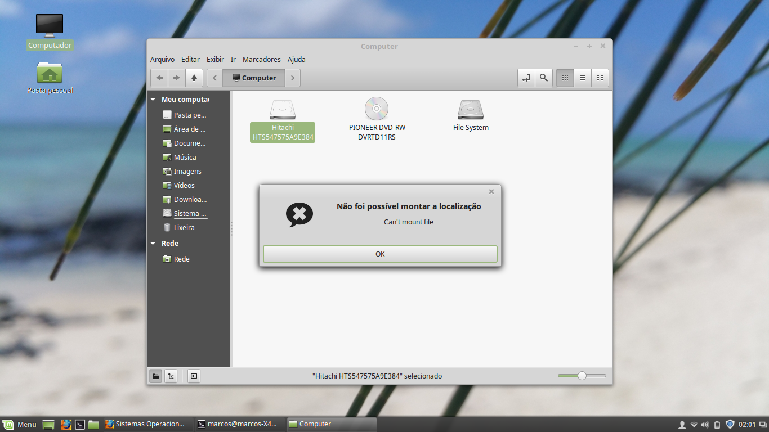Image resolution: width=769 pixels, height=432 pixels.
Task: Select the Computador desktop icon
Action: pos(50,32)
